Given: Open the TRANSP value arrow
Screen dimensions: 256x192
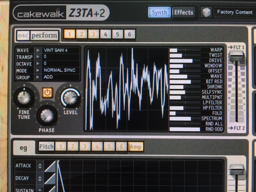Looking at the screenshot, I should (x=38, y=57).
